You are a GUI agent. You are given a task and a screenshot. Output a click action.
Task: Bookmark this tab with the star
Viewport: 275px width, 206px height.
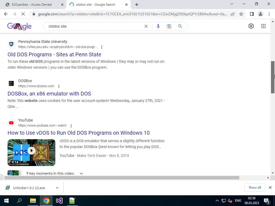(x=241, y=14)
